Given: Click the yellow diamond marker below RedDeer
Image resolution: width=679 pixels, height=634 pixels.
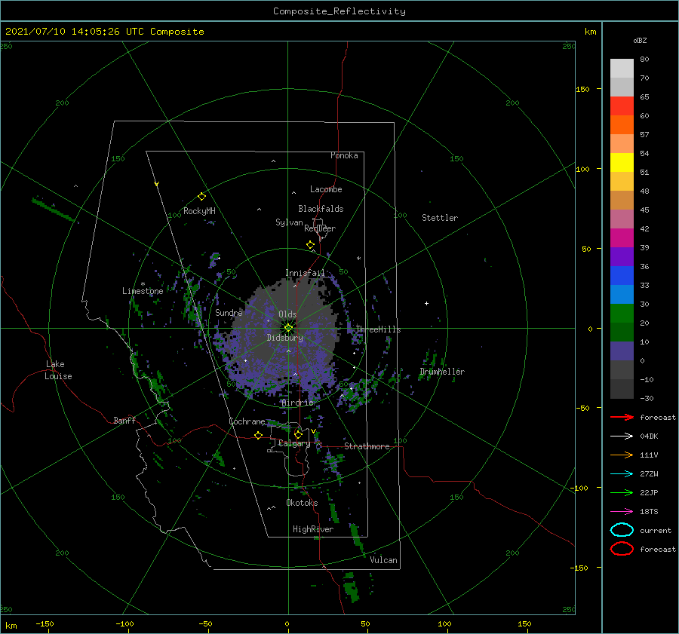Looking at the screenshot, I should (310, 245).
